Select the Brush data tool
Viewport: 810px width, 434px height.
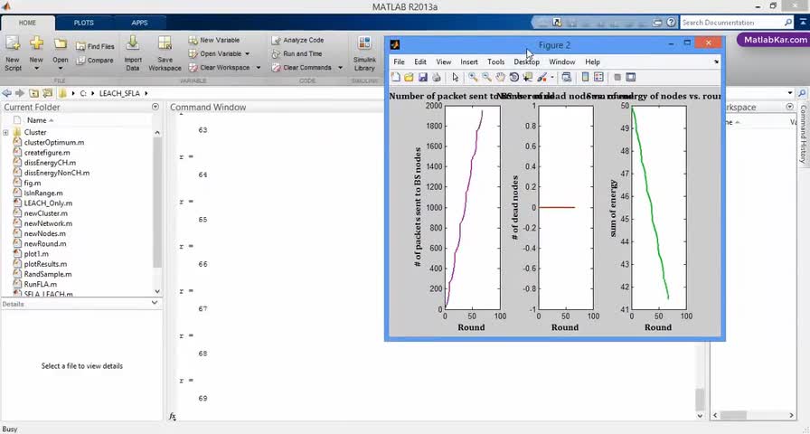[542, 78]
